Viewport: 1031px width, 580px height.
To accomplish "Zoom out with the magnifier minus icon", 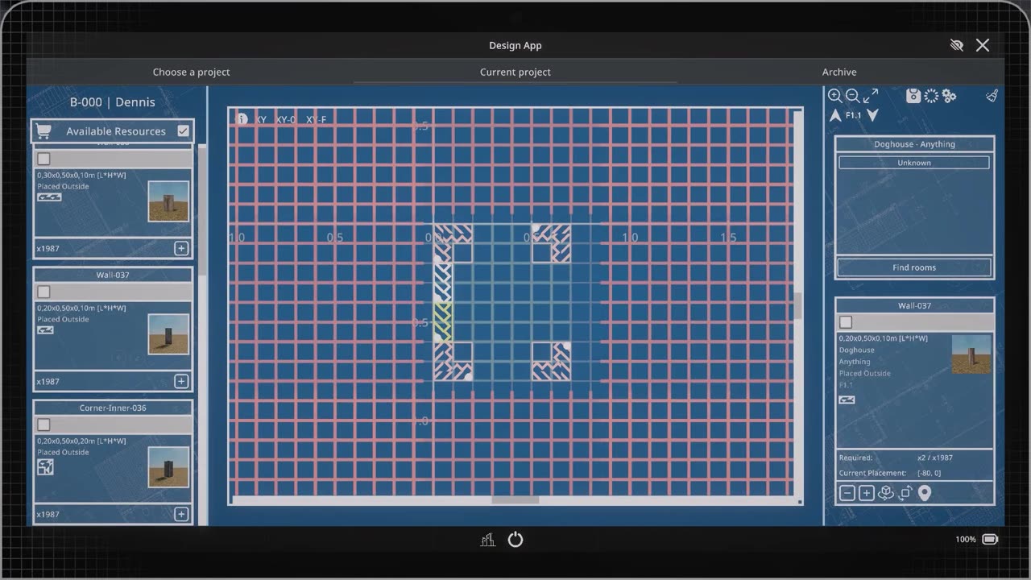I will (853, 96).
